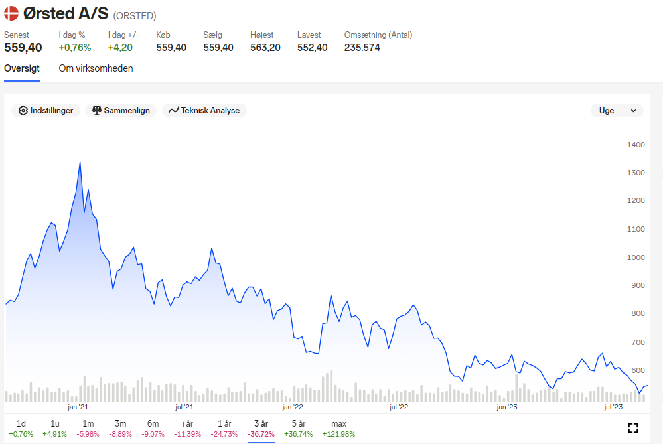This screenshot has width=663, height=444.
Task: Click the Køb label
Action: pos(163,35)
